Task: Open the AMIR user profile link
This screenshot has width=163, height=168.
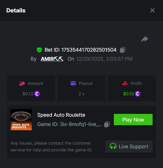Action: (x=52, y=59)
